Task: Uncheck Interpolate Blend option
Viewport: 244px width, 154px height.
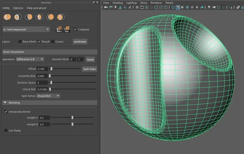Action: (6, 111)
